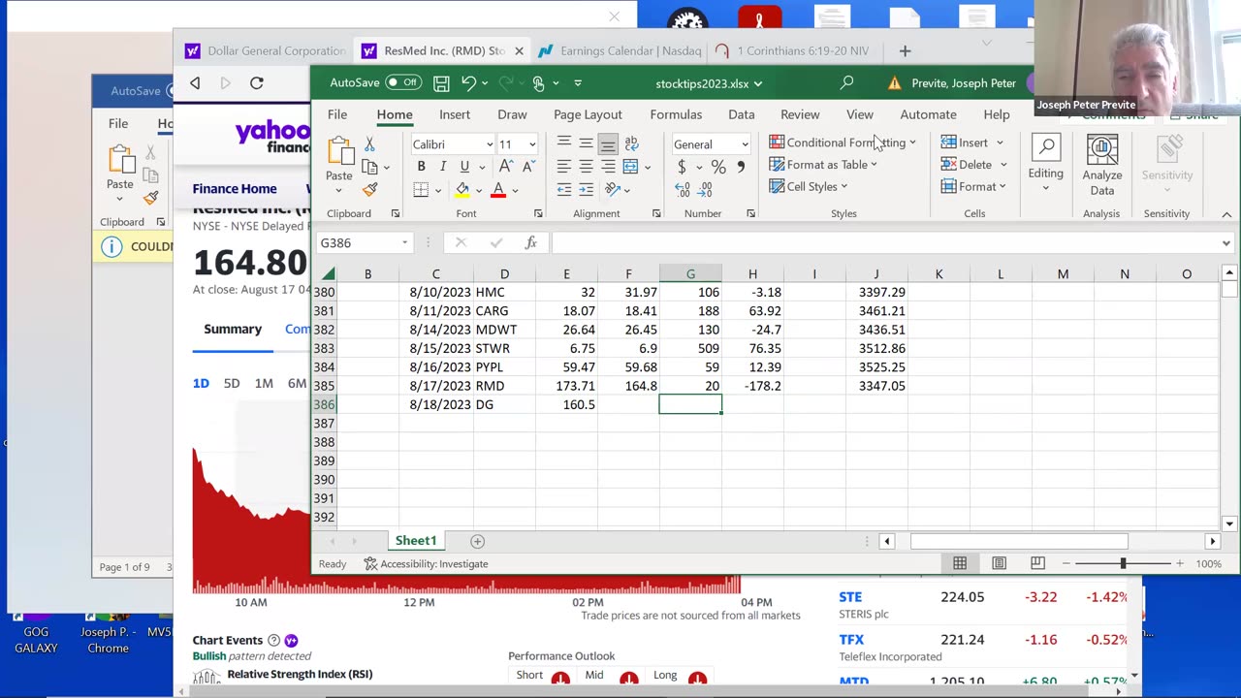
Task: Click the Merge and Center icon
Action: tap(630, 167)
